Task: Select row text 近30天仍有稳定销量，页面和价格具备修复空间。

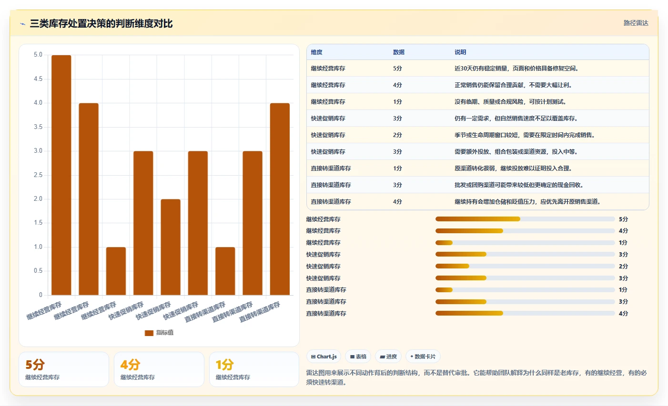Action: [517, 69]
